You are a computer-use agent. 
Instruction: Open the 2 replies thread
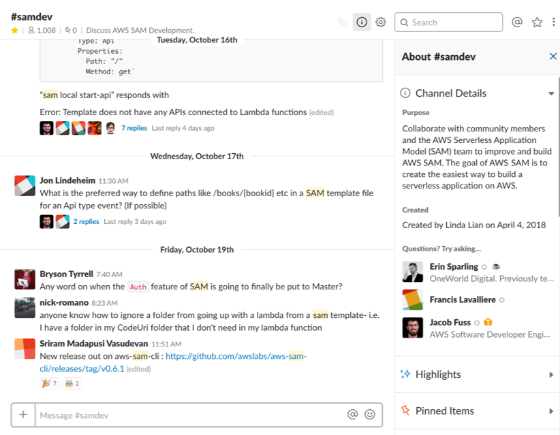pyautogui.click(x=86, y=222)
